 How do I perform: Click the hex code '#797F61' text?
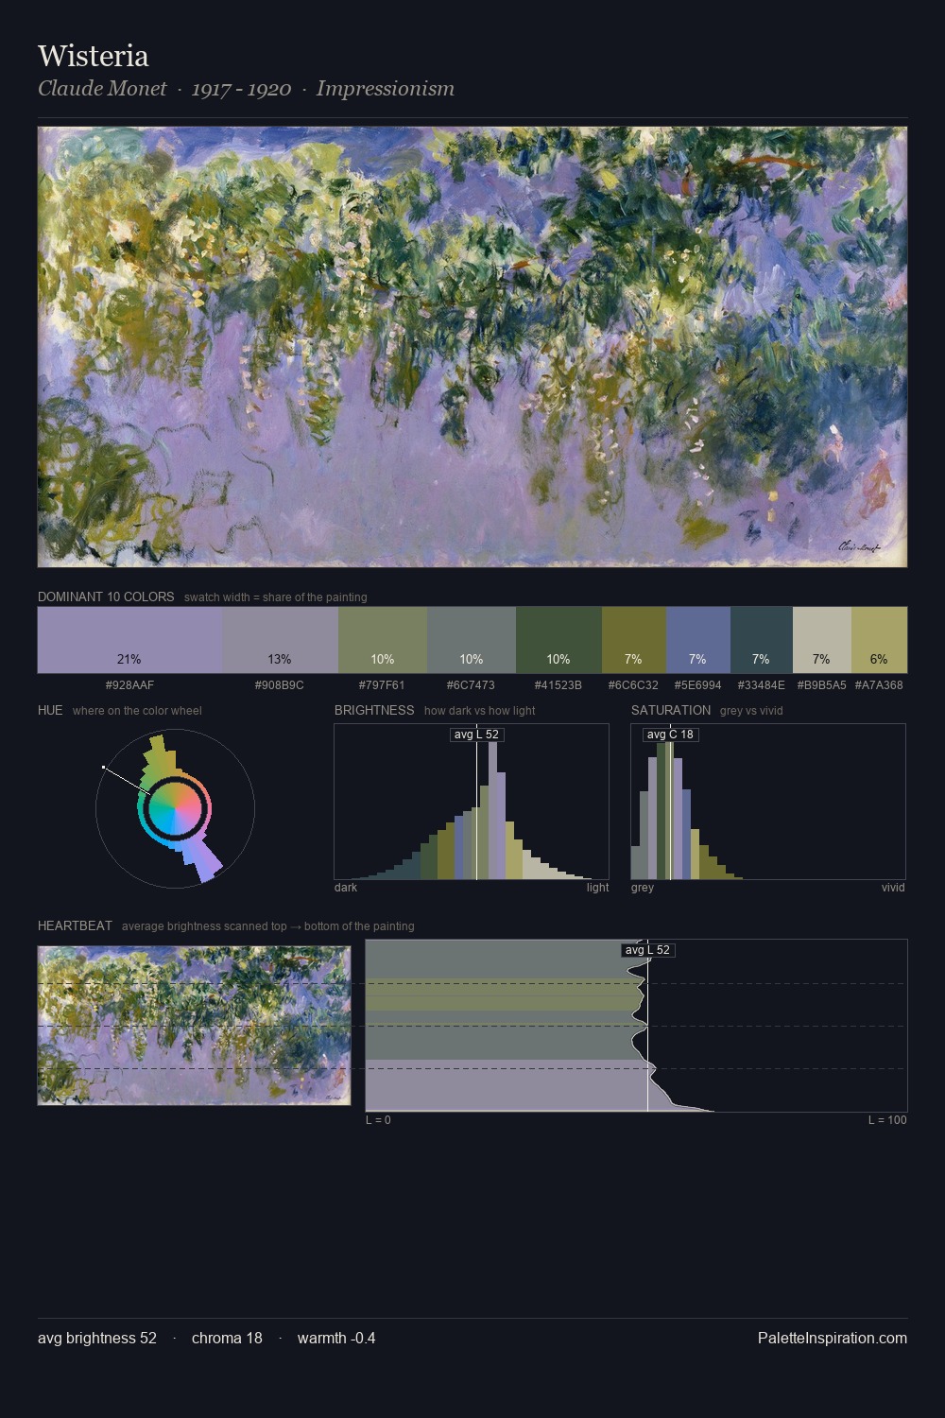point(383,684)
